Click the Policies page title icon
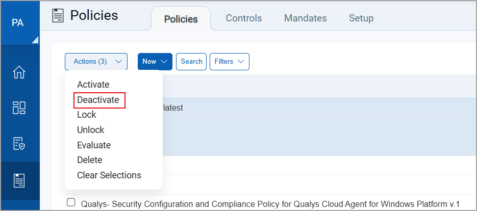This screenshot has height=211, width=477. 58,15
